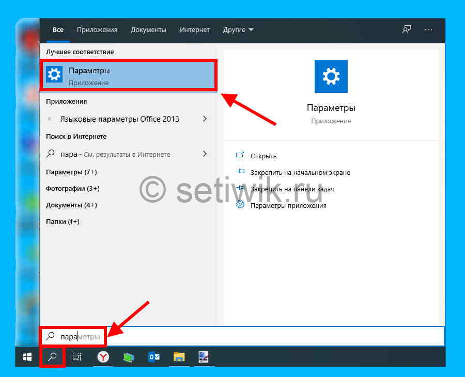This screenshot has width=465, height=377.
Task: Click the pin icon next to Закрепить на начальном экране
Action: point(240,172)
